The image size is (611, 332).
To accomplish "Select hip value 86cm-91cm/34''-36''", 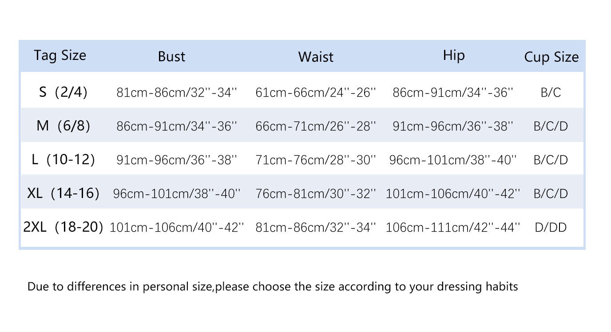I will (453, 92).
